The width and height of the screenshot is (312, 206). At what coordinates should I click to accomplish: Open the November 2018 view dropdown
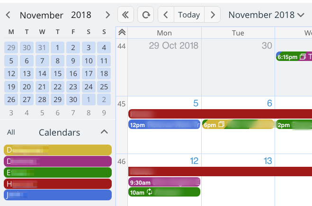pyautogui.click(x=266, y=15)
